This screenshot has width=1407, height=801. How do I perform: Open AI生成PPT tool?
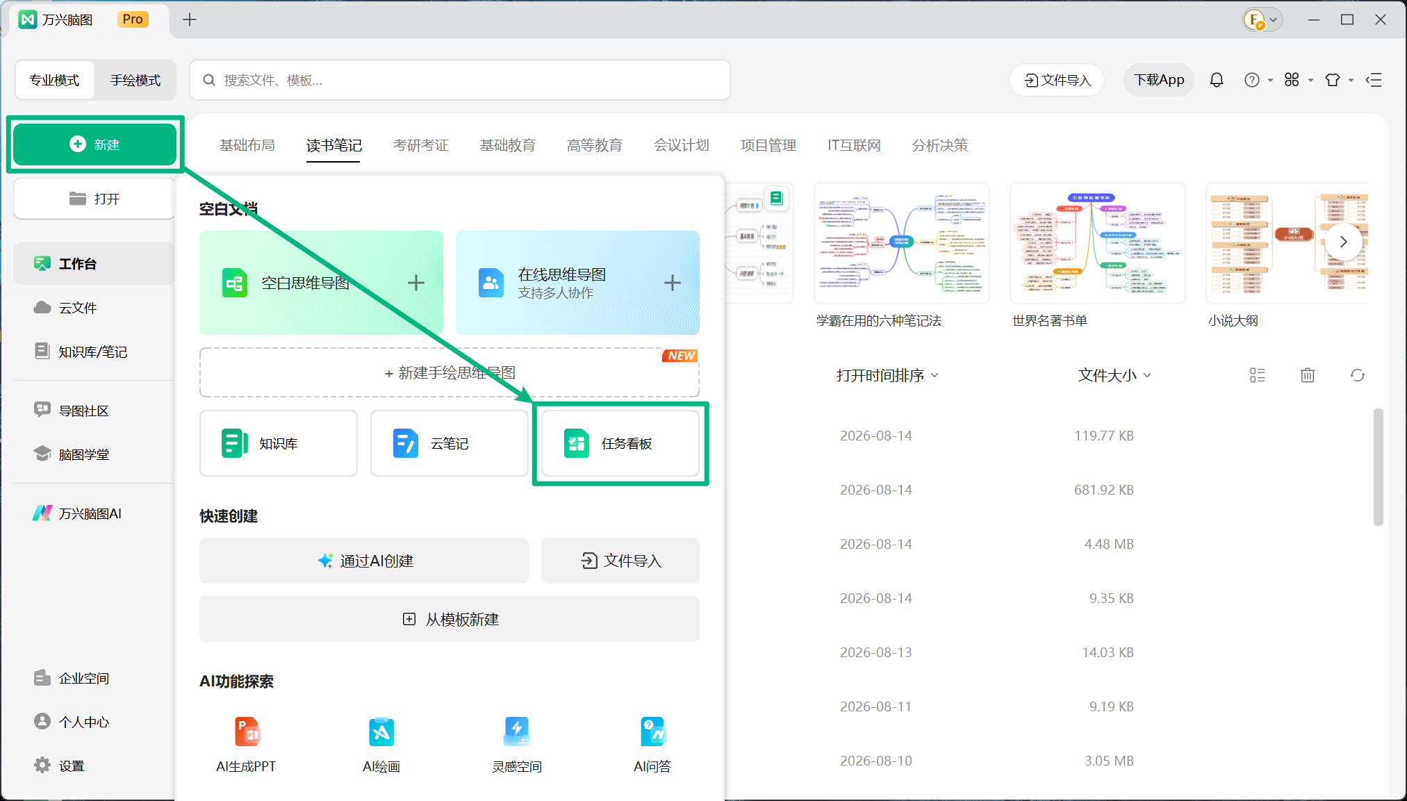pos(246,745)
